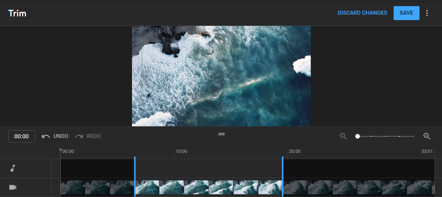
Task: Click the 10:00 timeline ruler label
Action: coord(181,151)
